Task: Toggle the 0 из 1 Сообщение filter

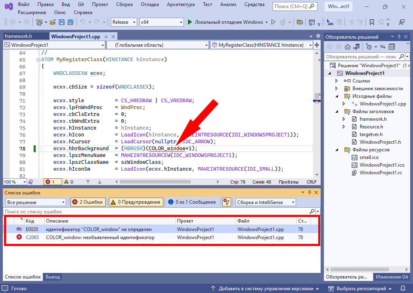Action: [x=192, y=202]
